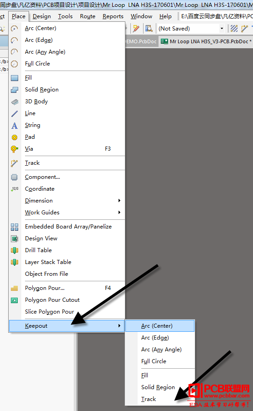Screen dimensions: 253x411
Task: Select Track in Keepout submenu
Action: pyautogui.click(x=149, y=399)
